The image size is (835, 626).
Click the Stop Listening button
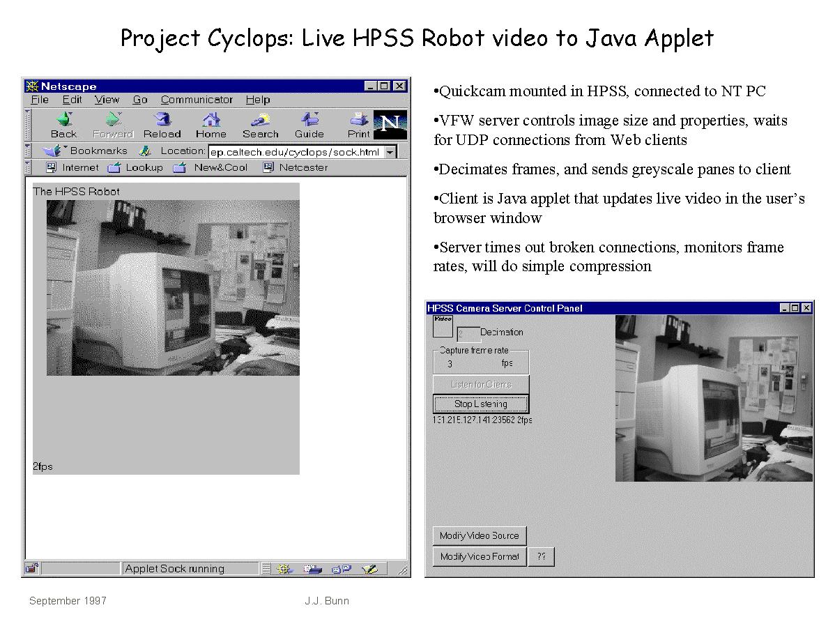480,404
